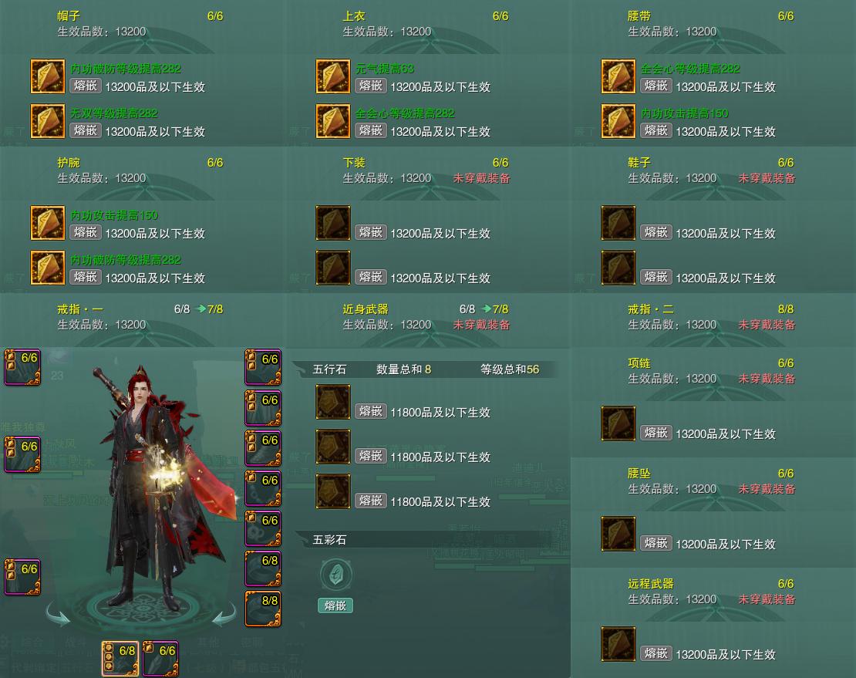Click the 内功破防等级提高282 gem icon under 帽子
This screenshot has width=856, height=678.
48,76
